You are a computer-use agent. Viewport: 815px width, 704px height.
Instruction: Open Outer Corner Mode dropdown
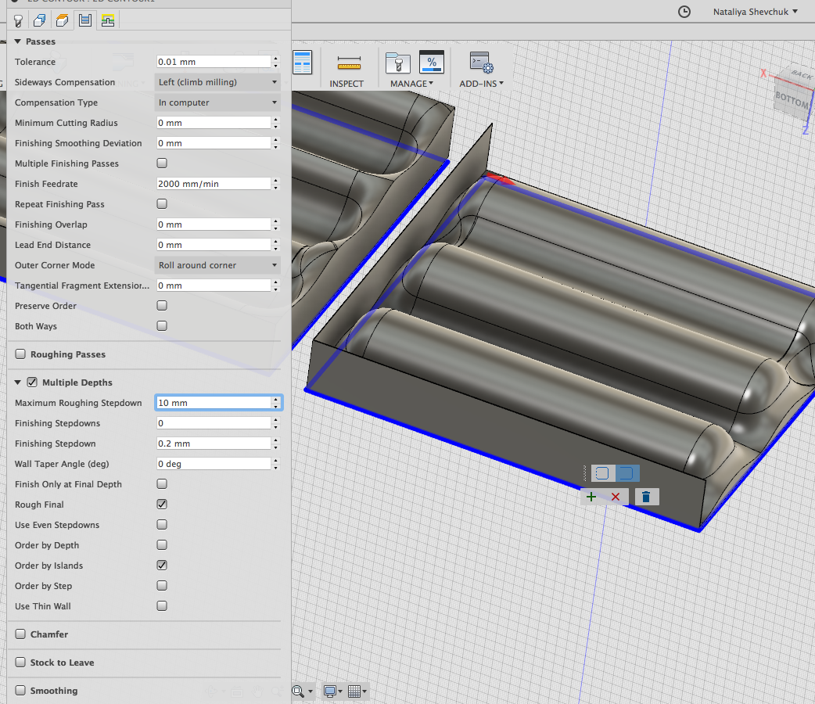tap(217, 265)
